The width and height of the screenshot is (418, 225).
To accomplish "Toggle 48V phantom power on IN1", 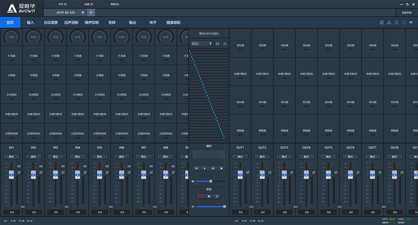I will [x=19, y=166].
